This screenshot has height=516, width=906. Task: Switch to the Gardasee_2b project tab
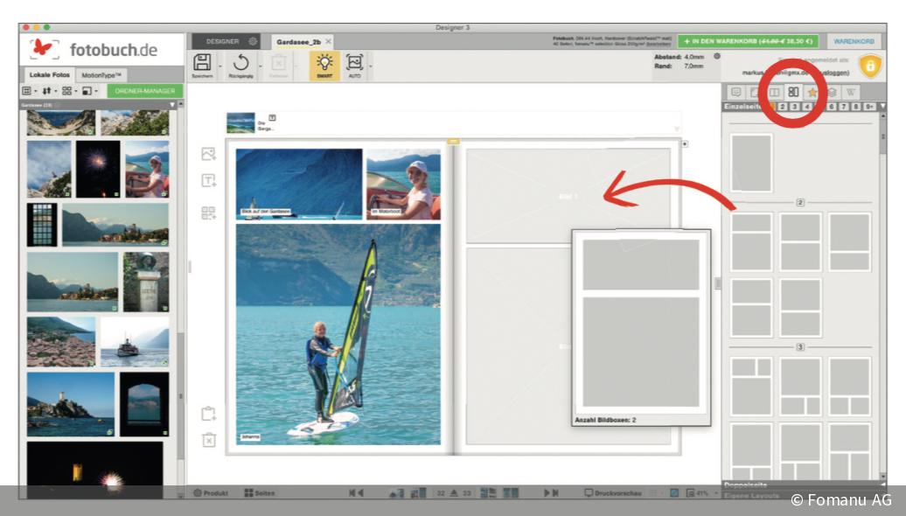298,42
